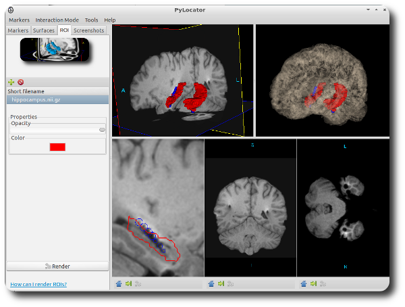
Task: Click the PyLocator window icon in title bar
Action: coord(10,10)
